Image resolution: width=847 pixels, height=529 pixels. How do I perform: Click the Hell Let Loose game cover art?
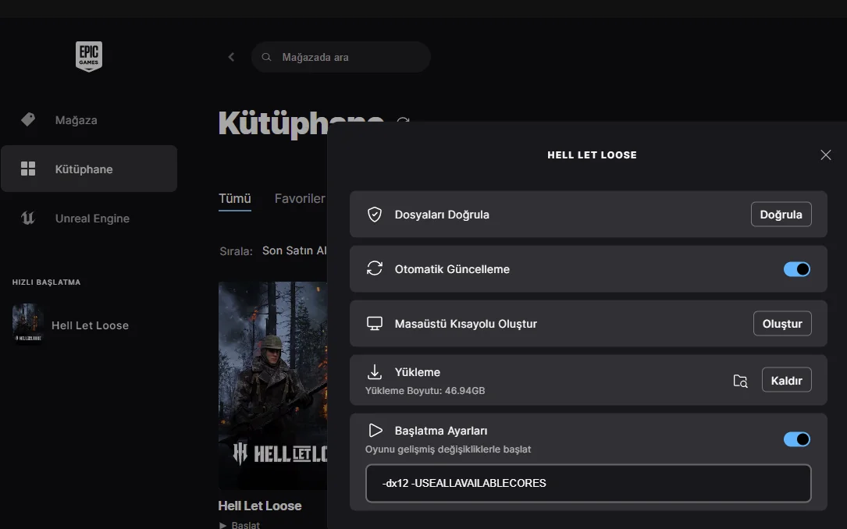pyautogui.click(x=272, y=385)
